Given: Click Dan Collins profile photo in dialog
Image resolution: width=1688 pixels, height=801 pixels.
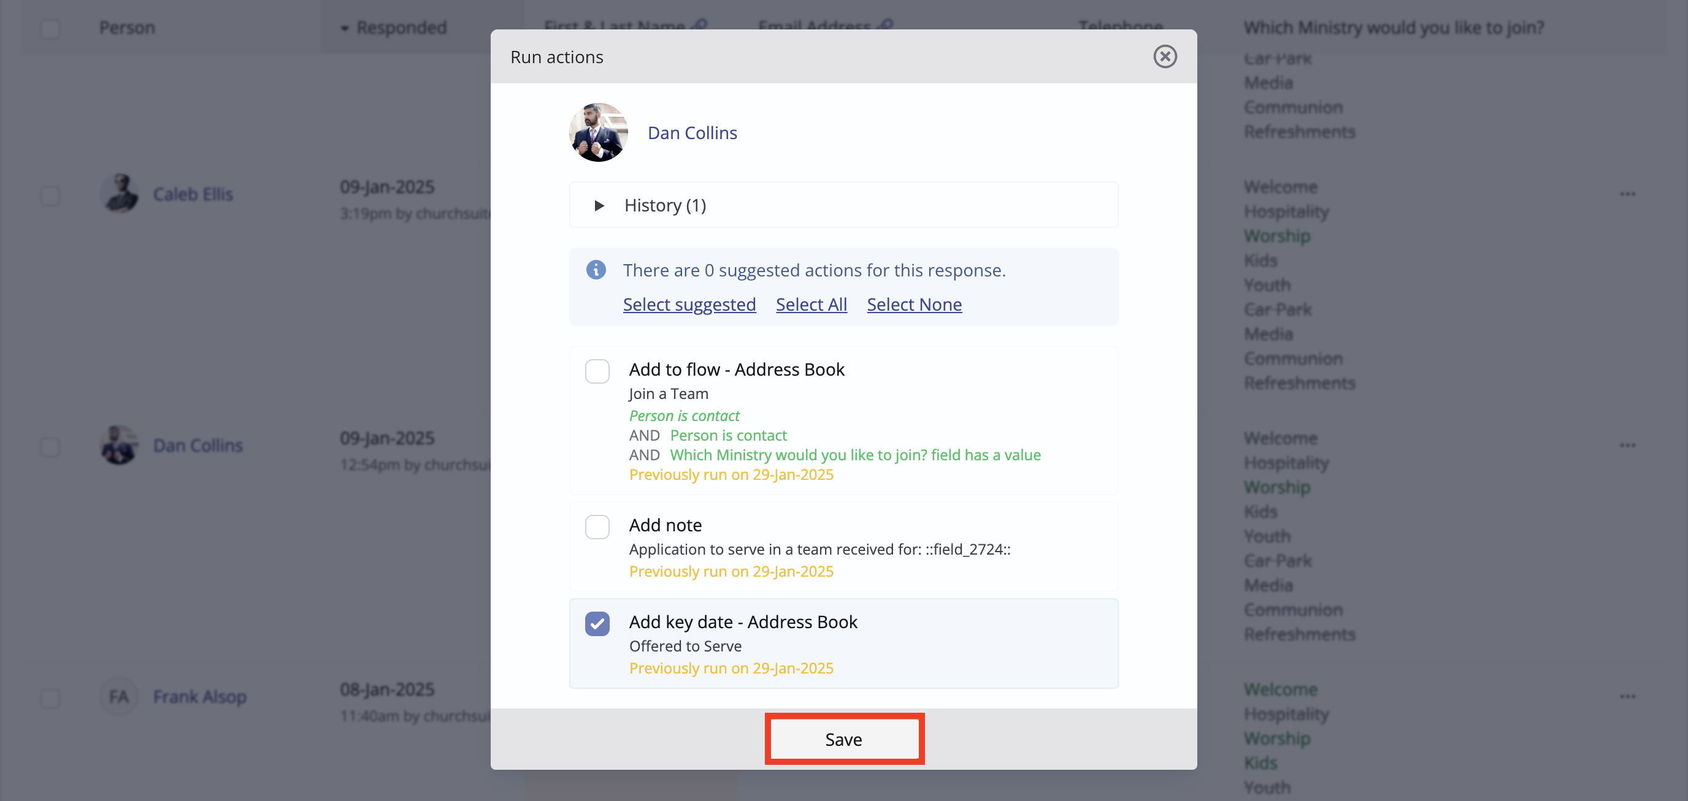Looking at the screenshot, I should 598,132.
